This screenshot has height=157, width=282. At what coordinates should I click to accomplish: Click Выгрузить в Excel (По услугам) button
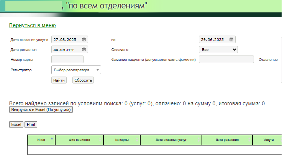coord(41,110)
